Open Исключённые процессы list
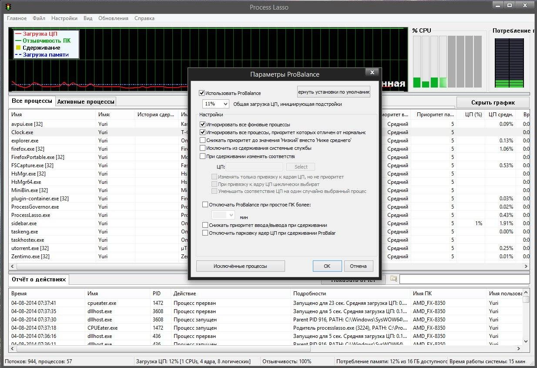 tap(240, 266)
